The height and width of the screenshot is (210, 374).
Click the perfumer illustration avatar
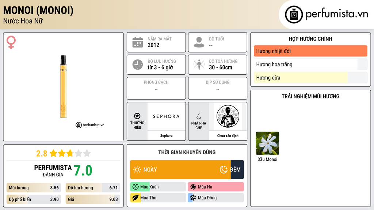(228, 116)
